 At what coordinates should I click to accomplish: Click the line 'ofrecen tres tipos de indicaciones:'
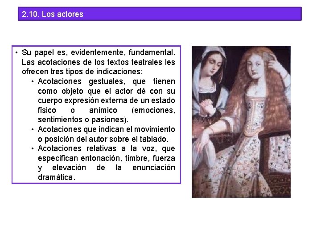[82, 72]
